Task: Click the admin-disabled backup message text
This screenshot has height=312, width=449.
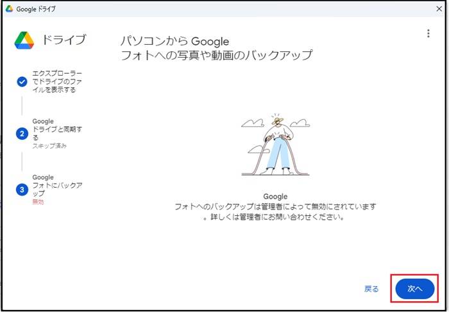Action: tap(276, 211)
